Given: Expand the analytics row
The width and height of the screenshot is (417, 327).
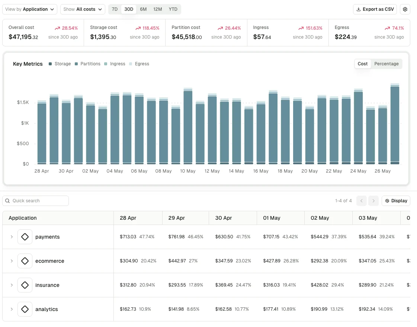Looking at the screenshot, I should [x=12, y=309].
